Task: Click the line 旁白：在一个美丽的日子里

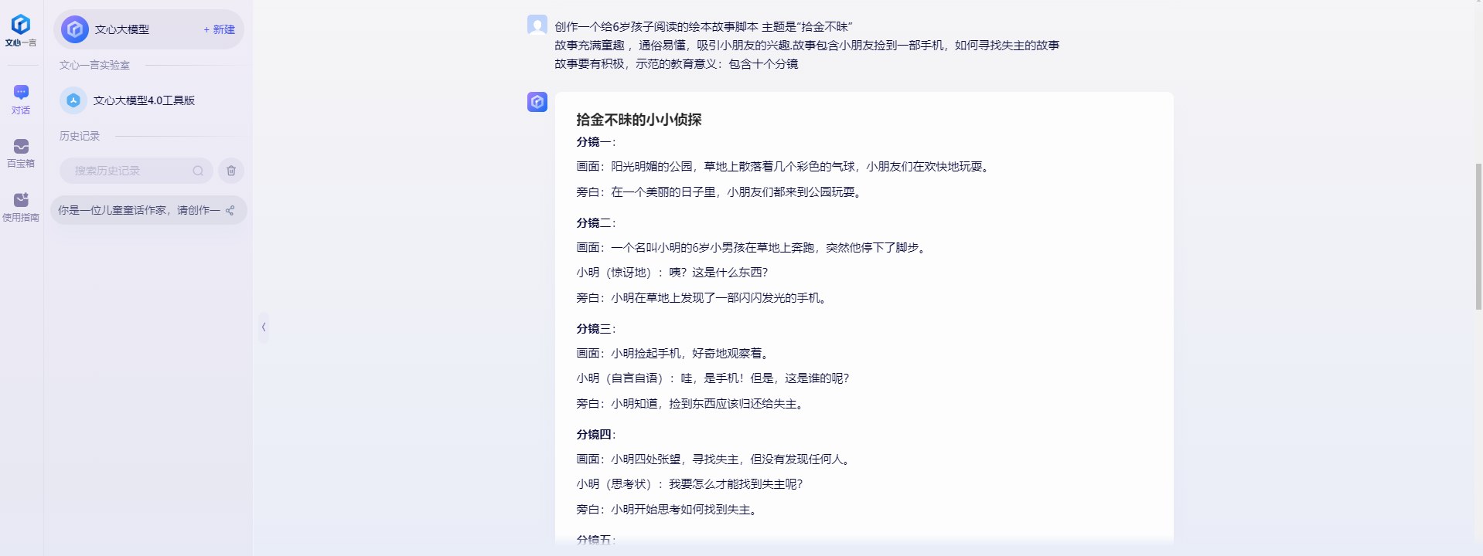Action: [x=720, y=192]
